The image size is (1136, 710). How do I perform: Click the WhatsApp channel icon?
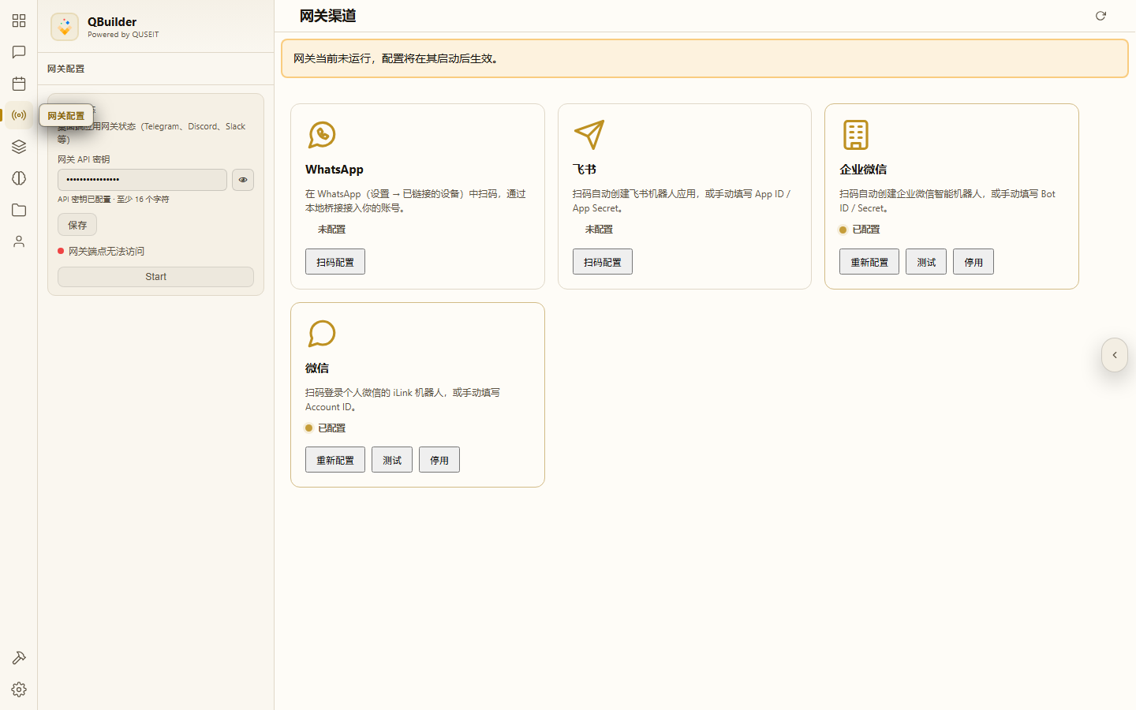click(x=322, y=135)
